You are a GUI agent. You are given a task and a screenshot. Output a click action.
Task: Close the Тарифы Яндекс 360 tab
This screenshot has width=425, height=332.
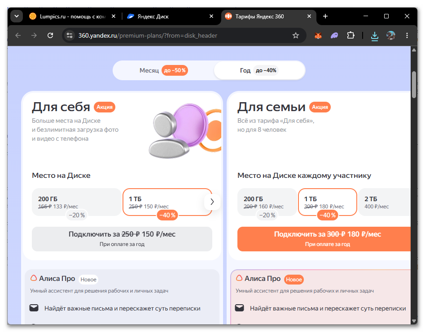309,16
